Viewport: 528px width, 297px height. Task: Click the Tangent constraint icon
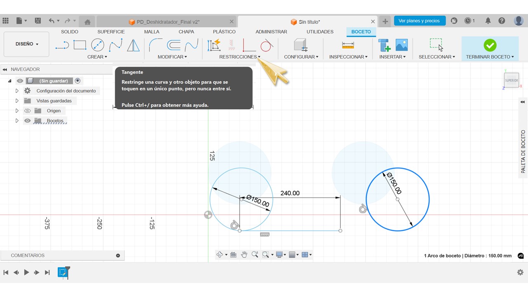(x=266, y=45)
